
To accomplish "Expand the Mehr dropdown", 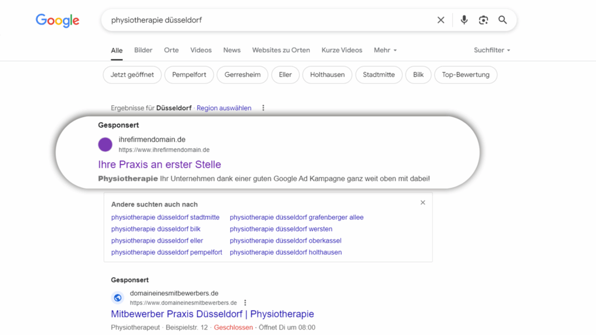I will 385,50.
